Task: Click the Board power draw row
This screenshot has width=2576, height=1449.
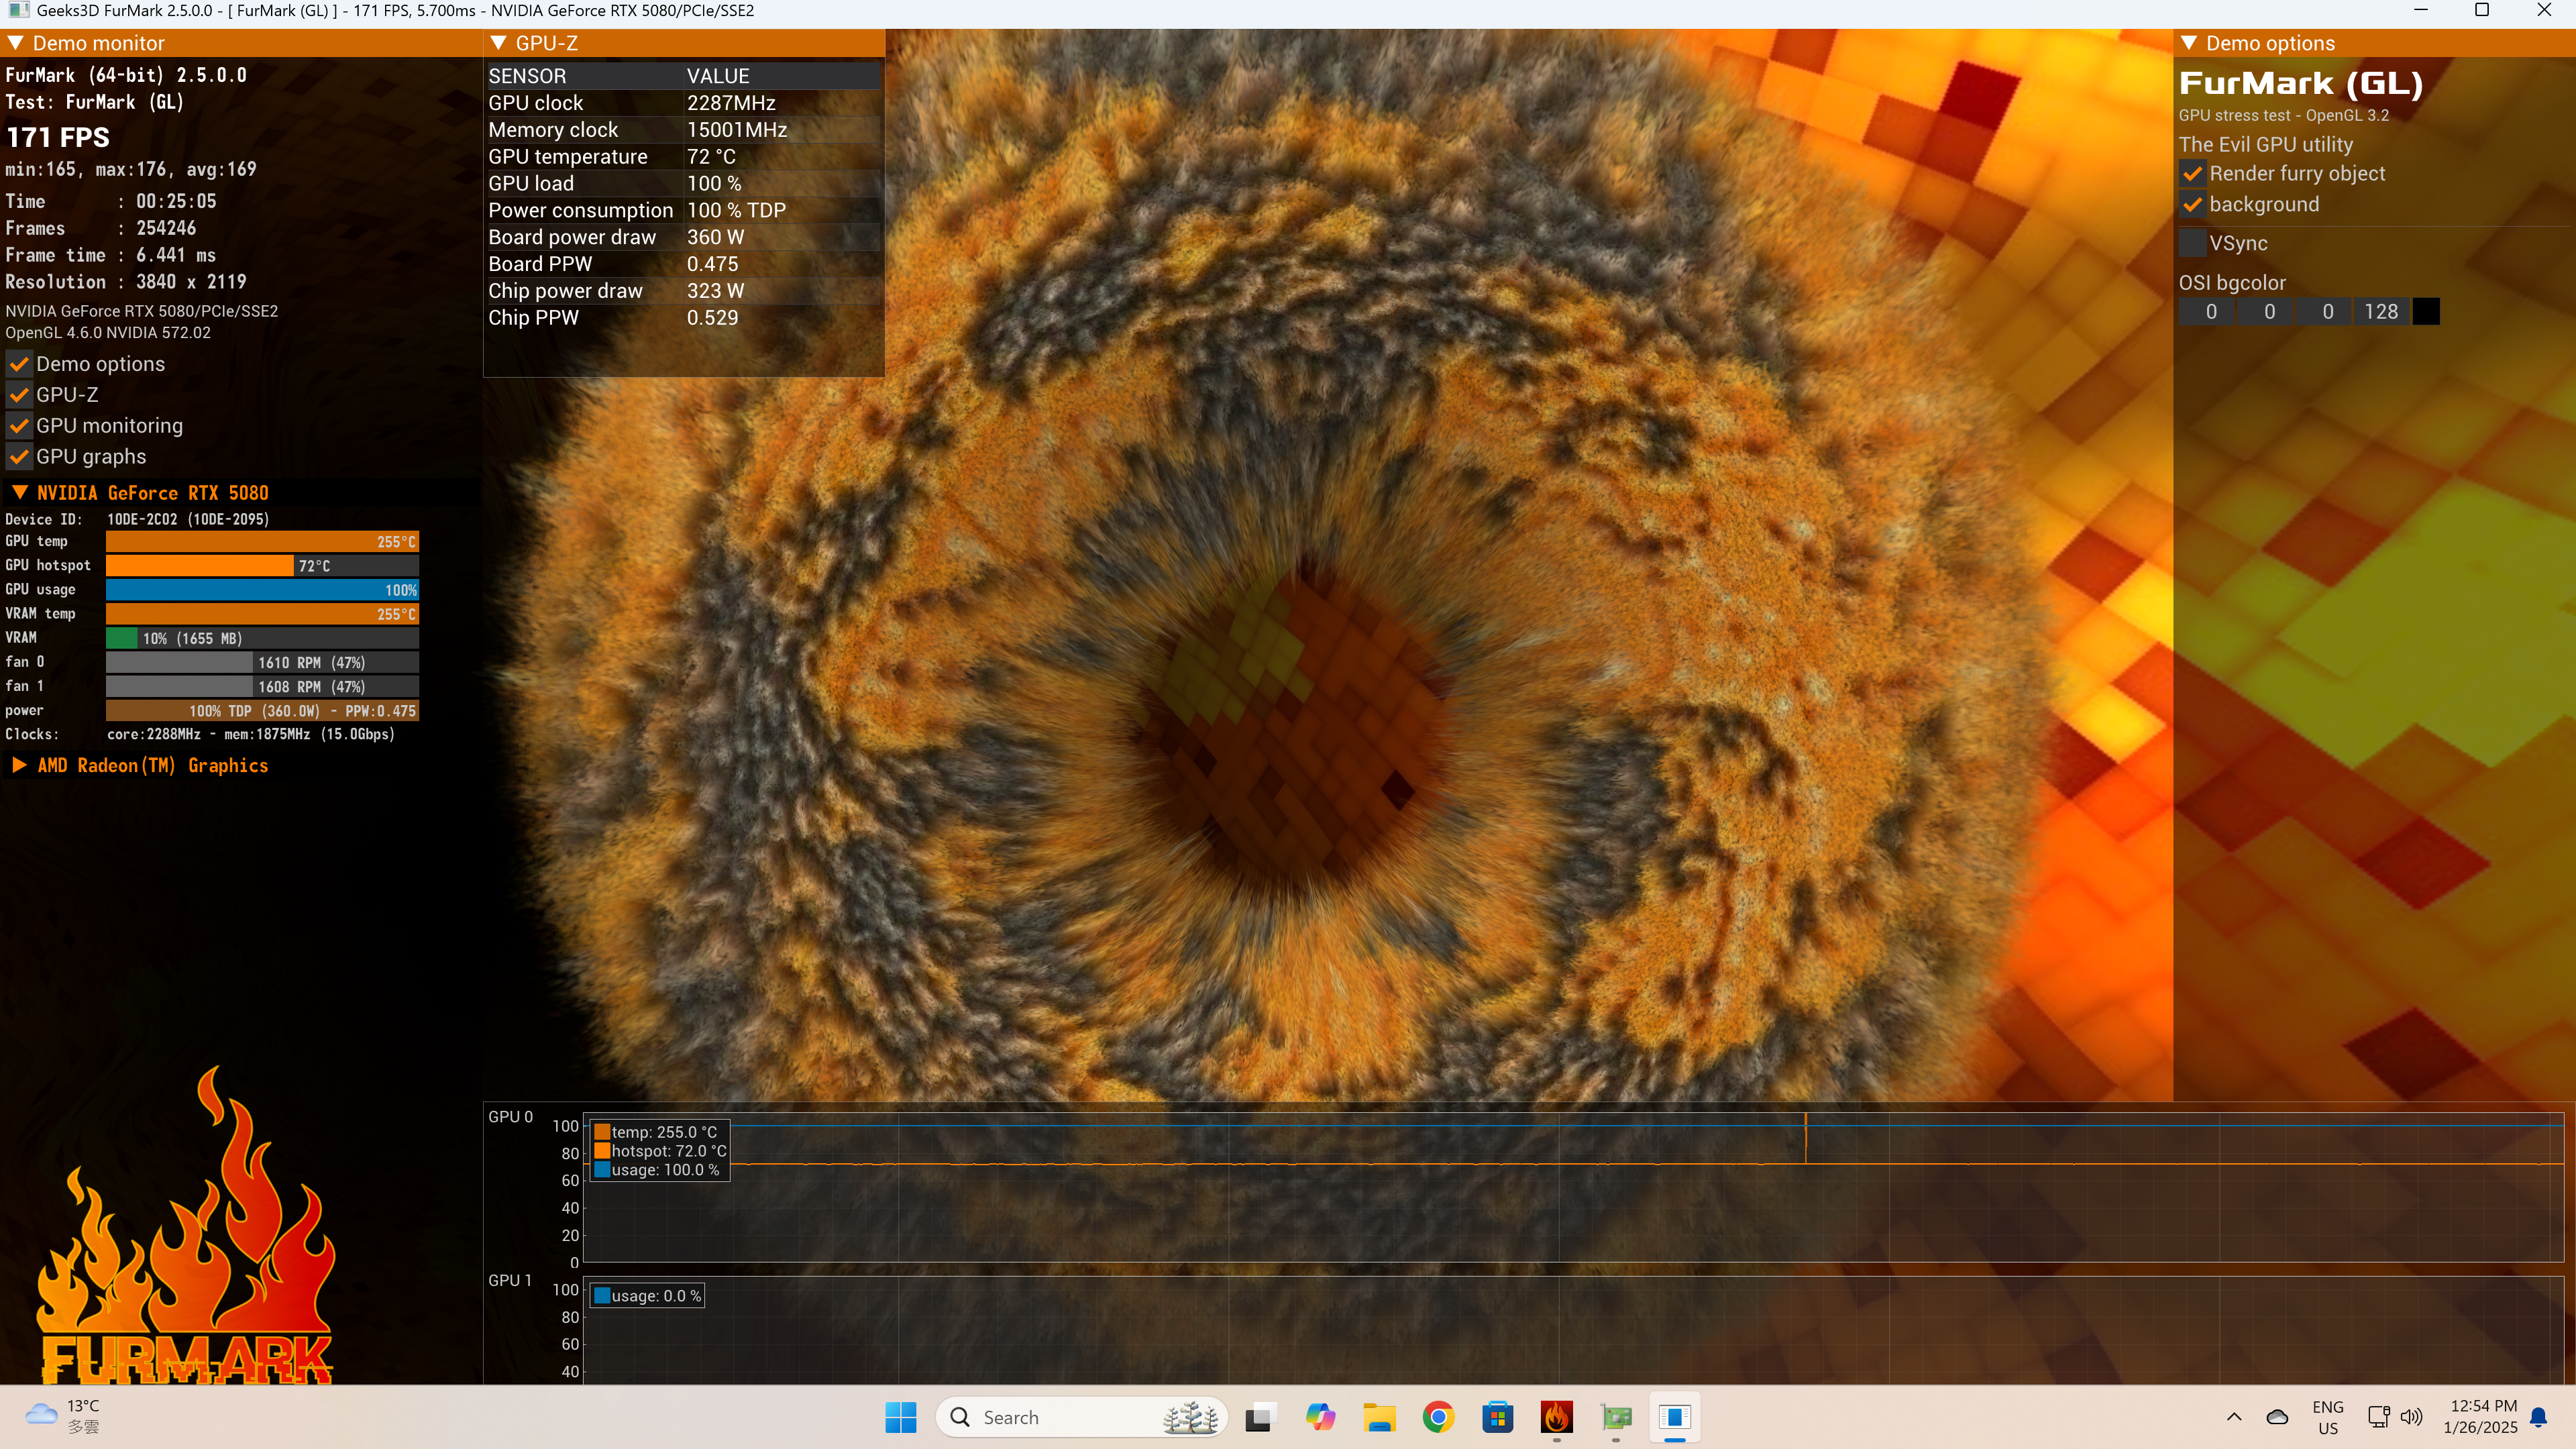Action: pos(683,237)
